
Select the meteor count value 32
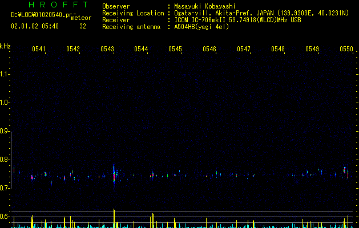tap(83, 26)
